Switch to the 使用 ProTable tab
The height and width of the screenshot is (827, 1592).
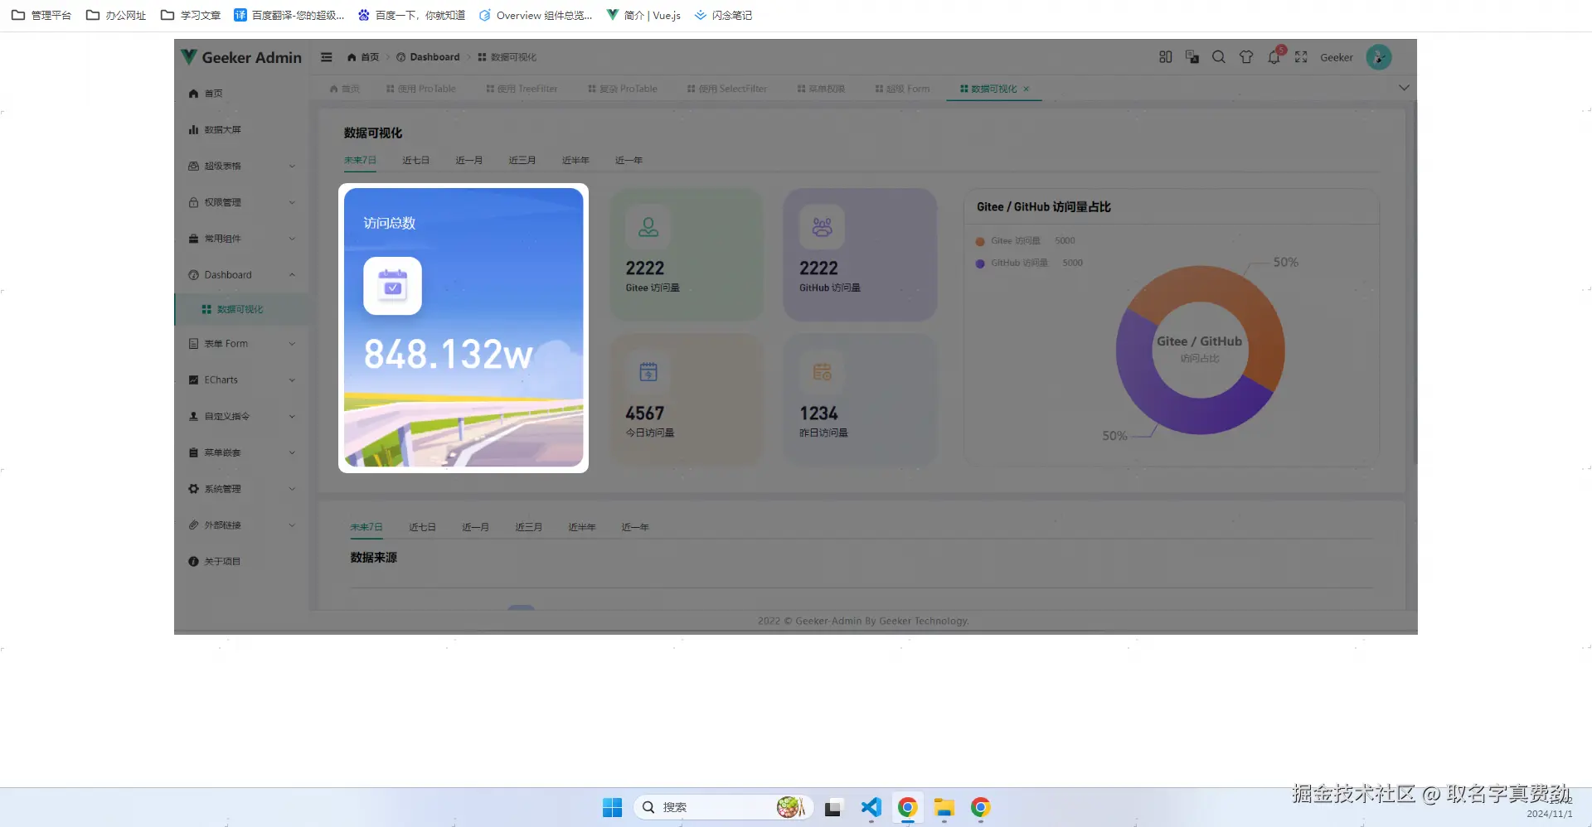tap(420, 89)
